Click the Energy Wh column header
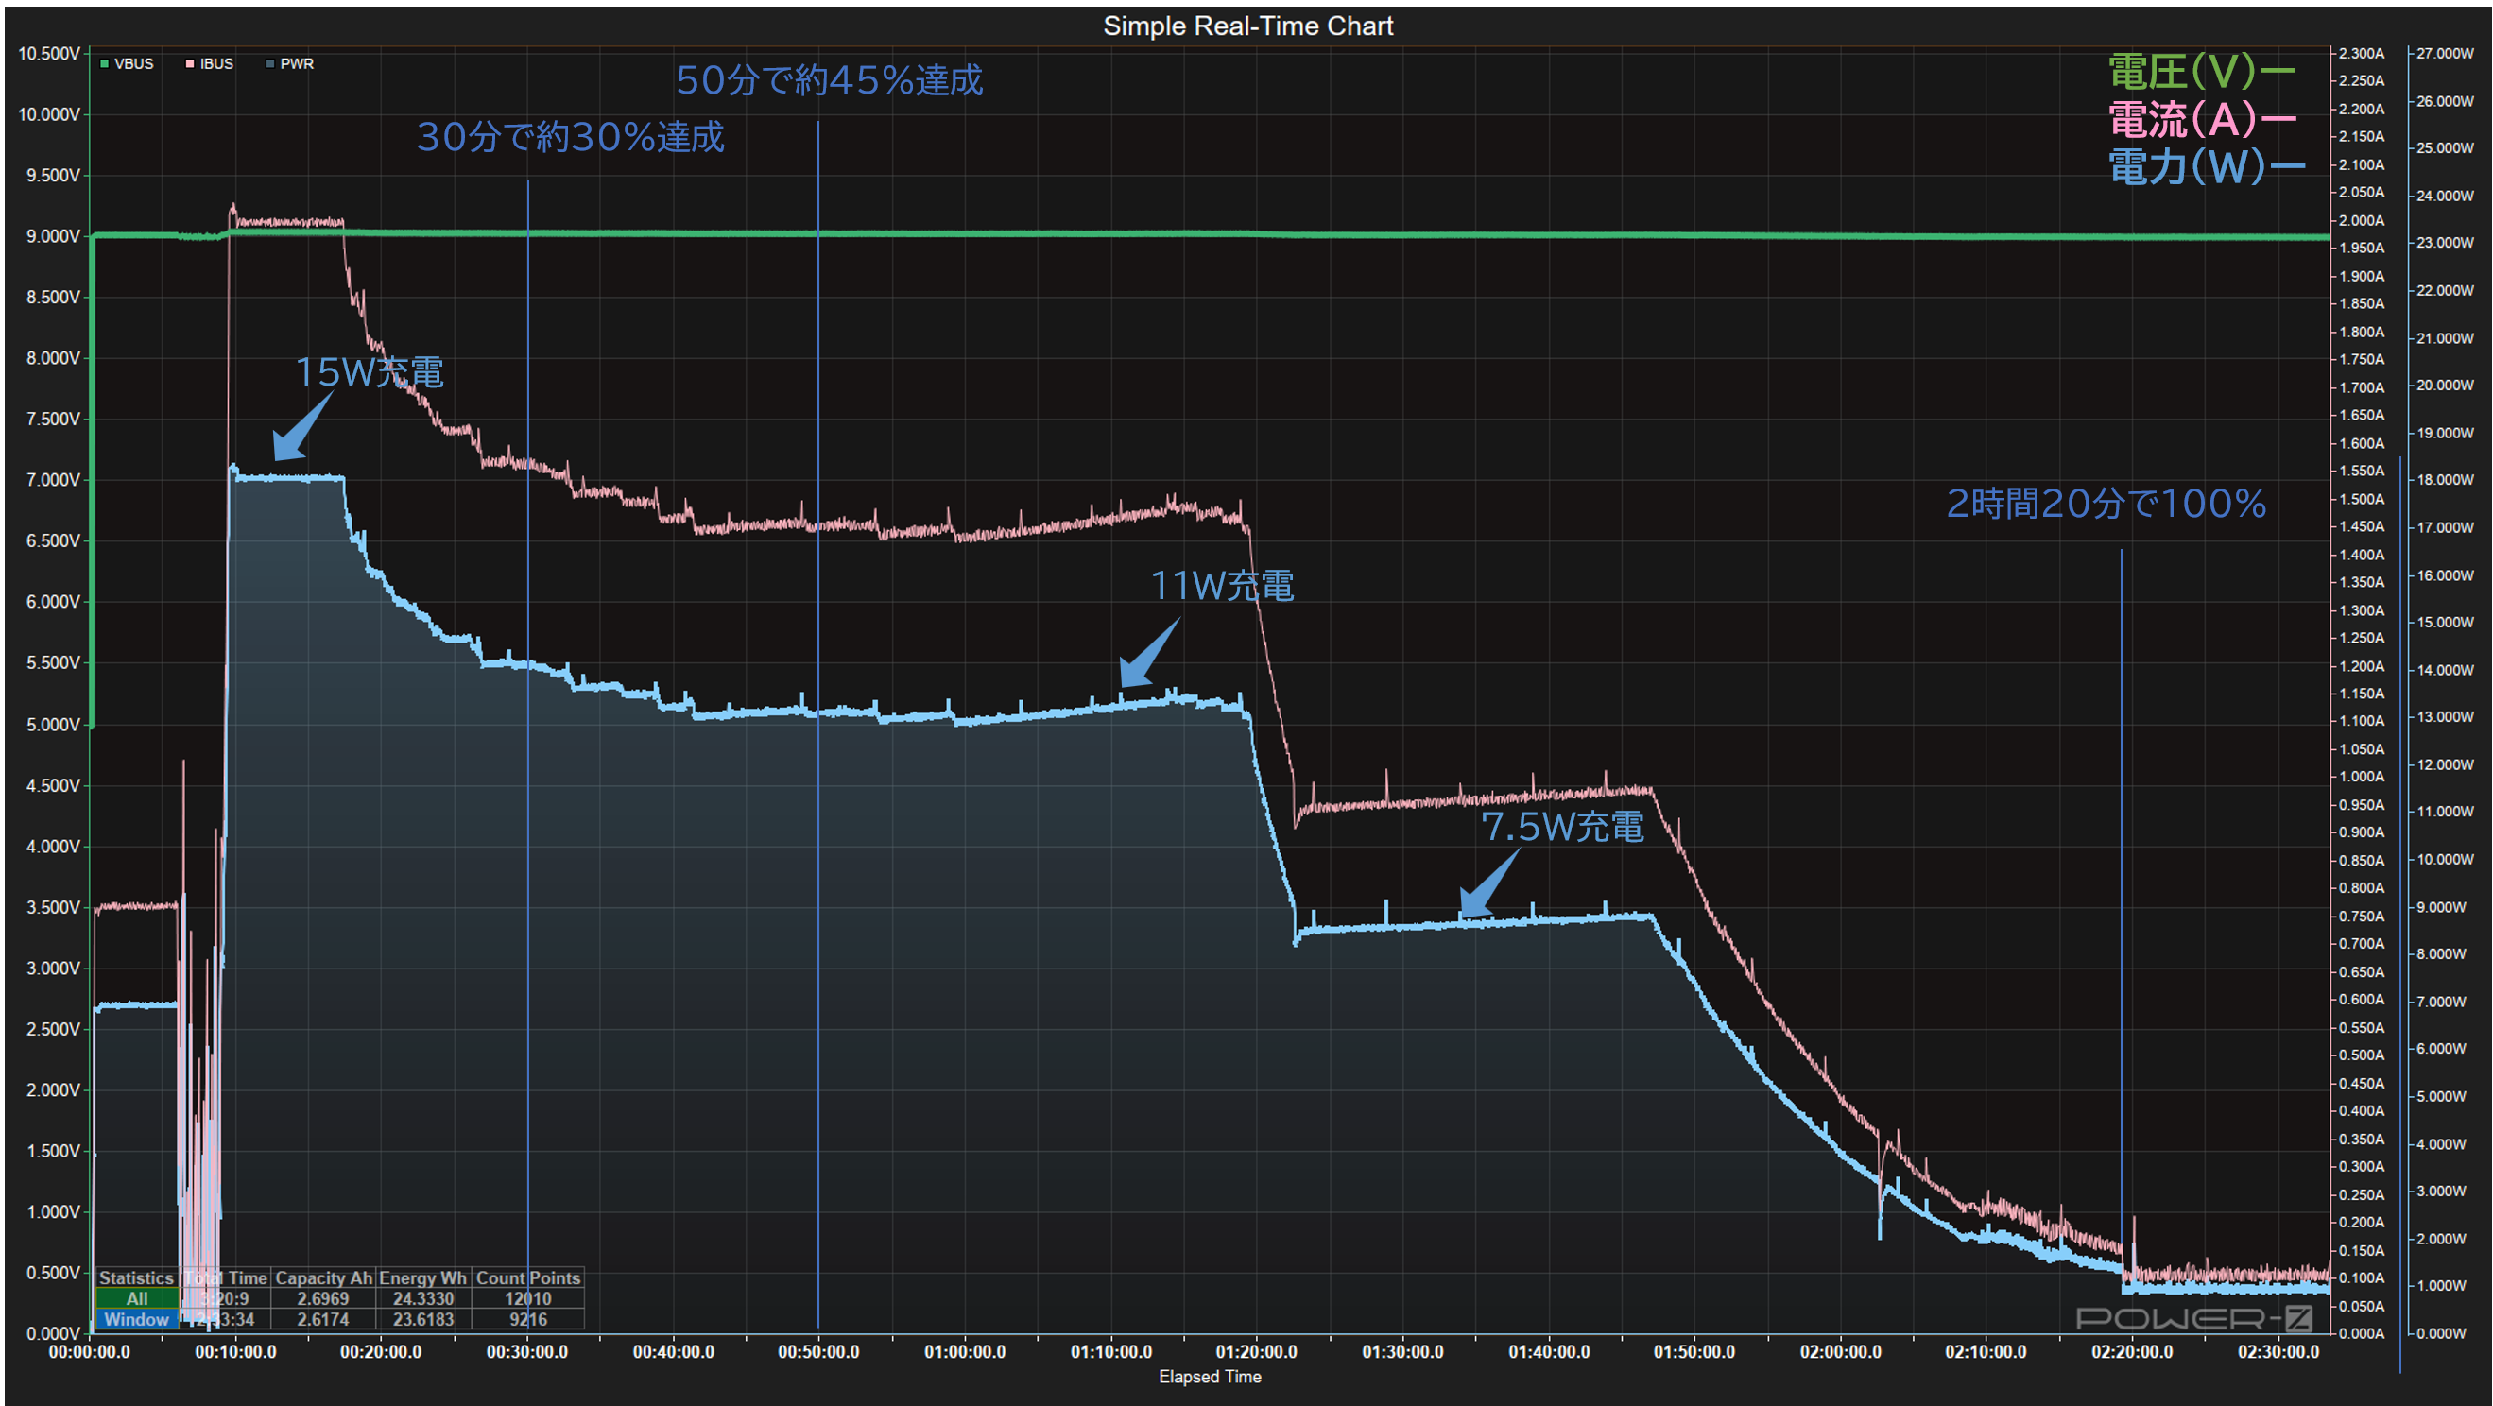This screenshot has width=2493, height=1406. (423, 1278)
